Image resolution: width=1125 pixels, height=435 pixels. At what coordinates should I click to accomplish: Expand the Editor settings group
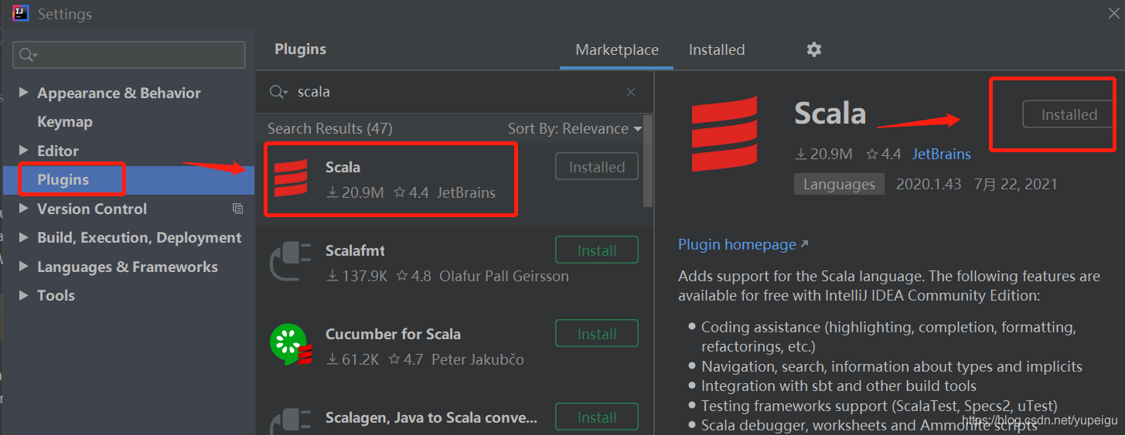pyautogui.click(x=22, y=151)
